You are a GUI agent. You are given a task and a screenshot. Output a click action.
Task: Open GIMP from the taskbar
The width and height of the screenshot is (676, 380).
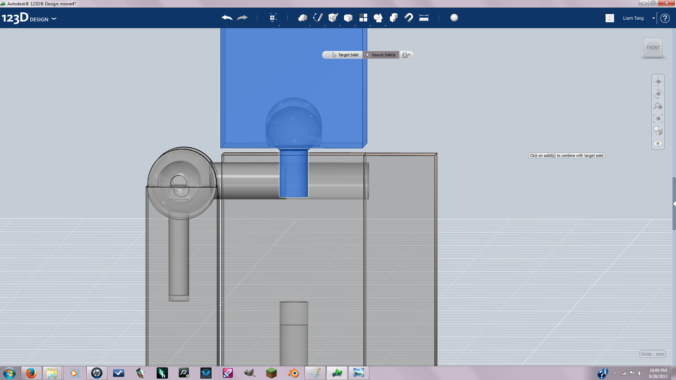point(249,373)
